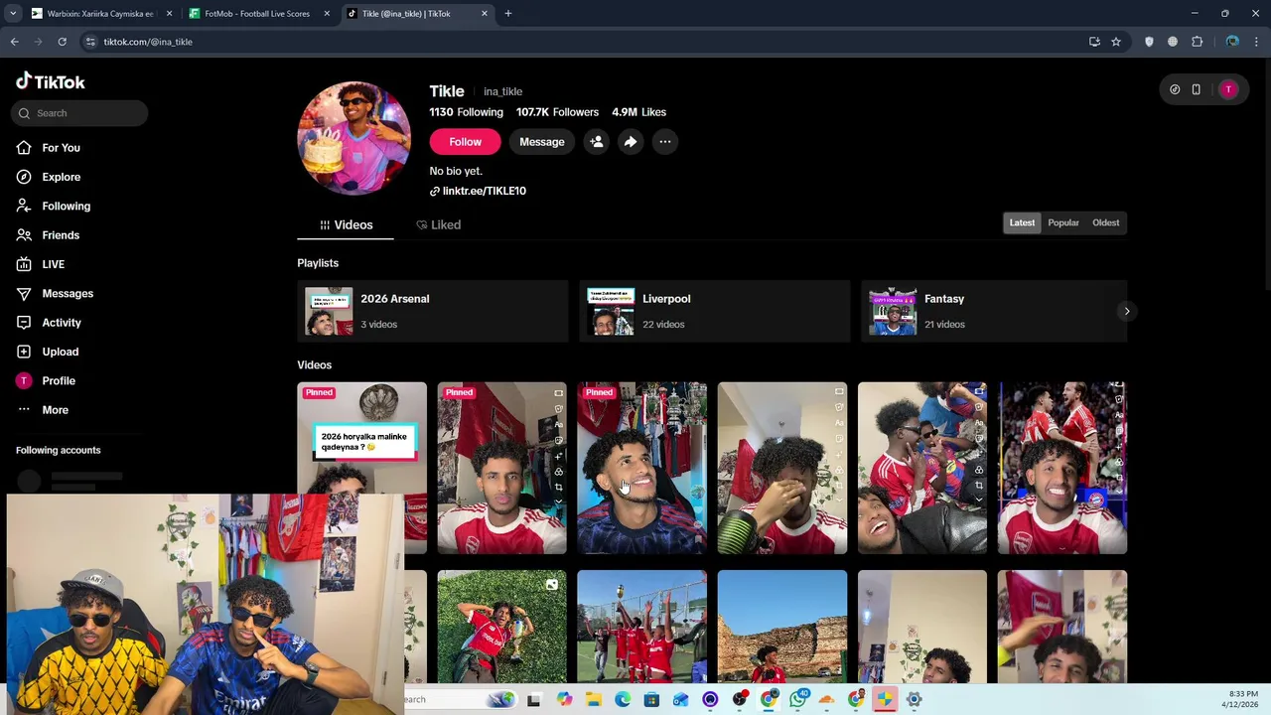This screenshot has width=1271, height=715.
Task: Open File Explorer from the taskbar
Action: (593, 699)
